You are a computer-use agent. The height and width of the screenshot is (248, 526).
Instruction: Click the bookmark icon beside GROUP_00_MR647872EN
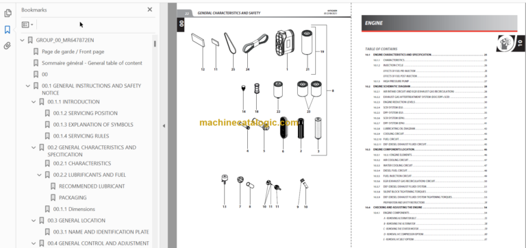tap(30, 40)
